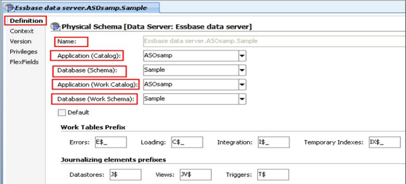Toggle the Default checkbox
This screenshot has width=406, height=184.
coord(61,113)
